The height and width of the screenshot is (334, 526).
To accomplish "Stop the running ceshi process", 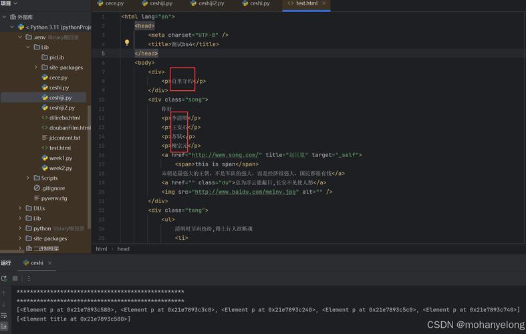I will [x=15, y=279].
